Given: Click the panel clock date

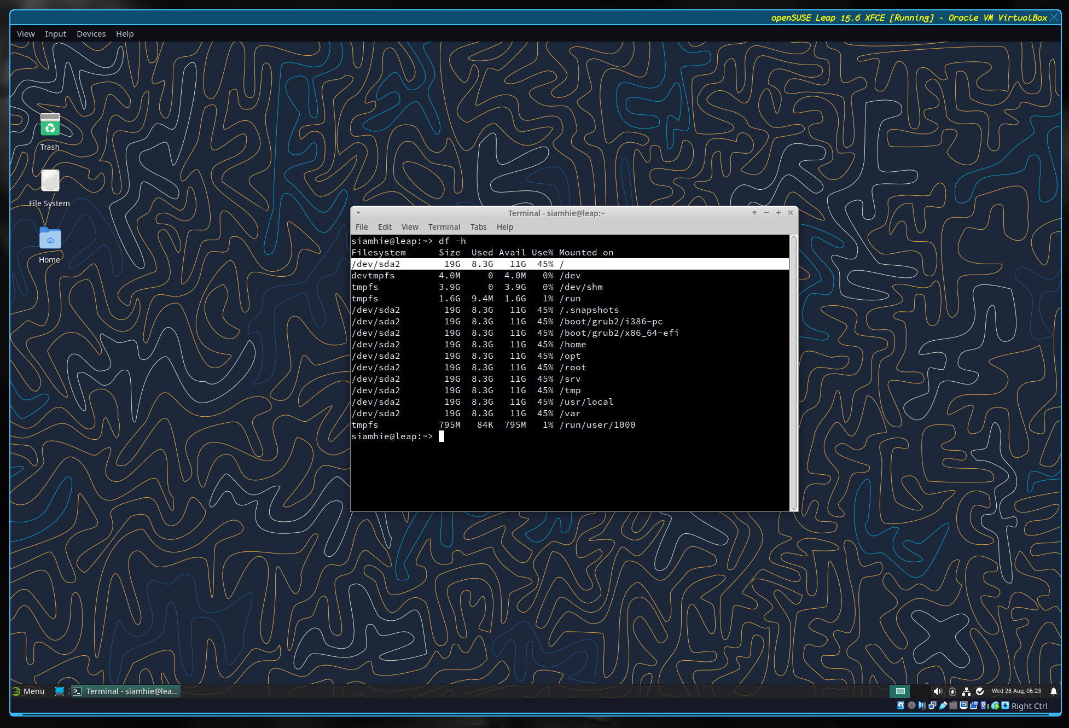Looking at the screenshot, I should (1016, 691).
